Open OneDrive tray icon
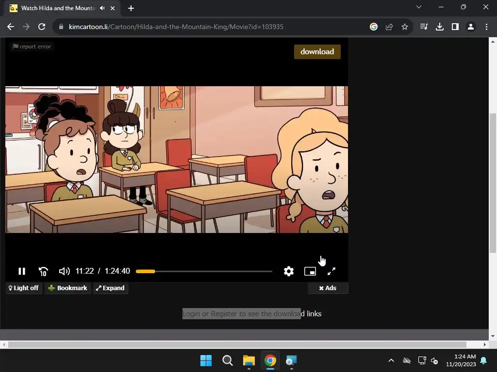497x372 pixels. click(407, 360)
